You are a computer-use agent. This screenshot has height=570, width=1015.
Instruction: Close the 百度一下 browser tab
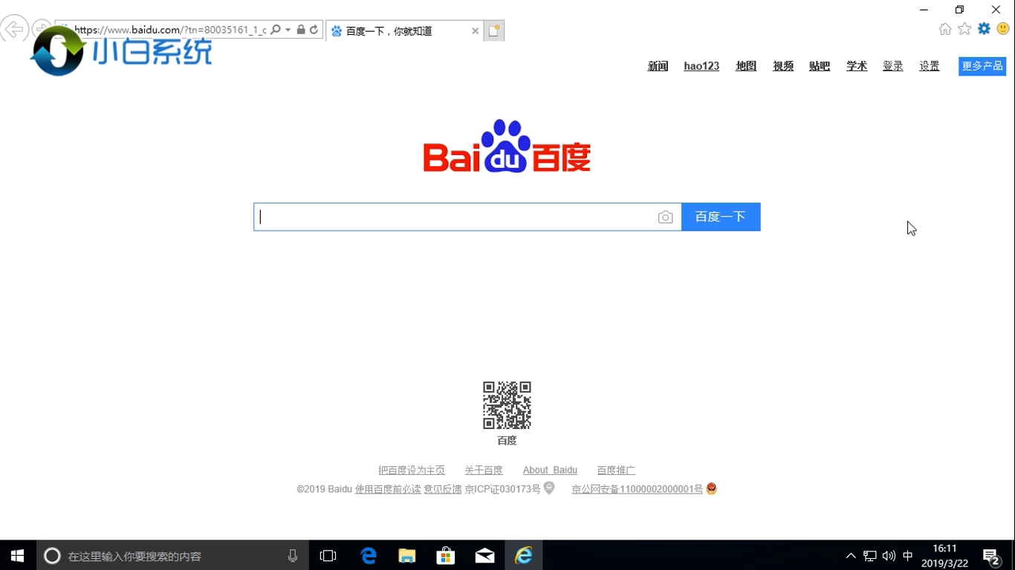pyautogui.click(x=476, y=31)
